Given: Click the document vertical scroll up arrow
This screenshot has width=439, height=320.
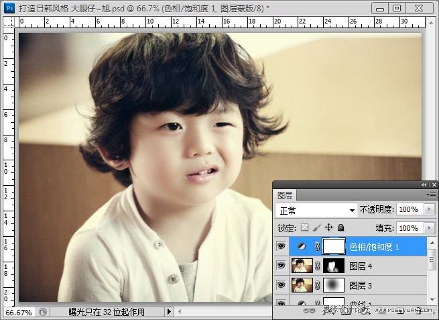Looking at the screenshot, I should [x=430, y=22].
